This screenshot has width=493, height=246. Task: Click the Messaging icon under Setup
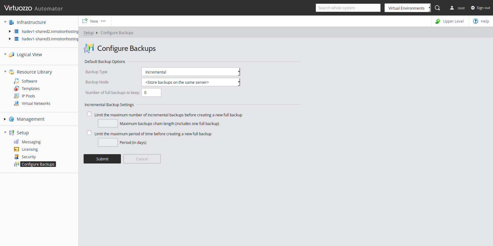pyautogui.click(x=16, y=142)
